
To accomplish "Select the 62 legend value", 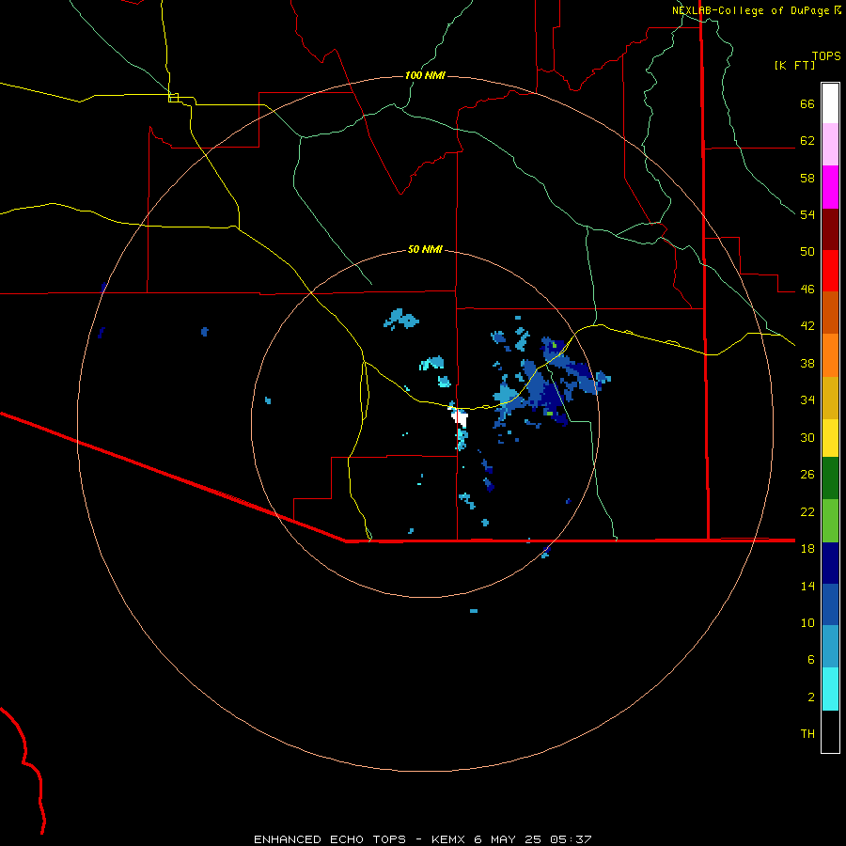I will pyautogui.click(x=807, y=141).
